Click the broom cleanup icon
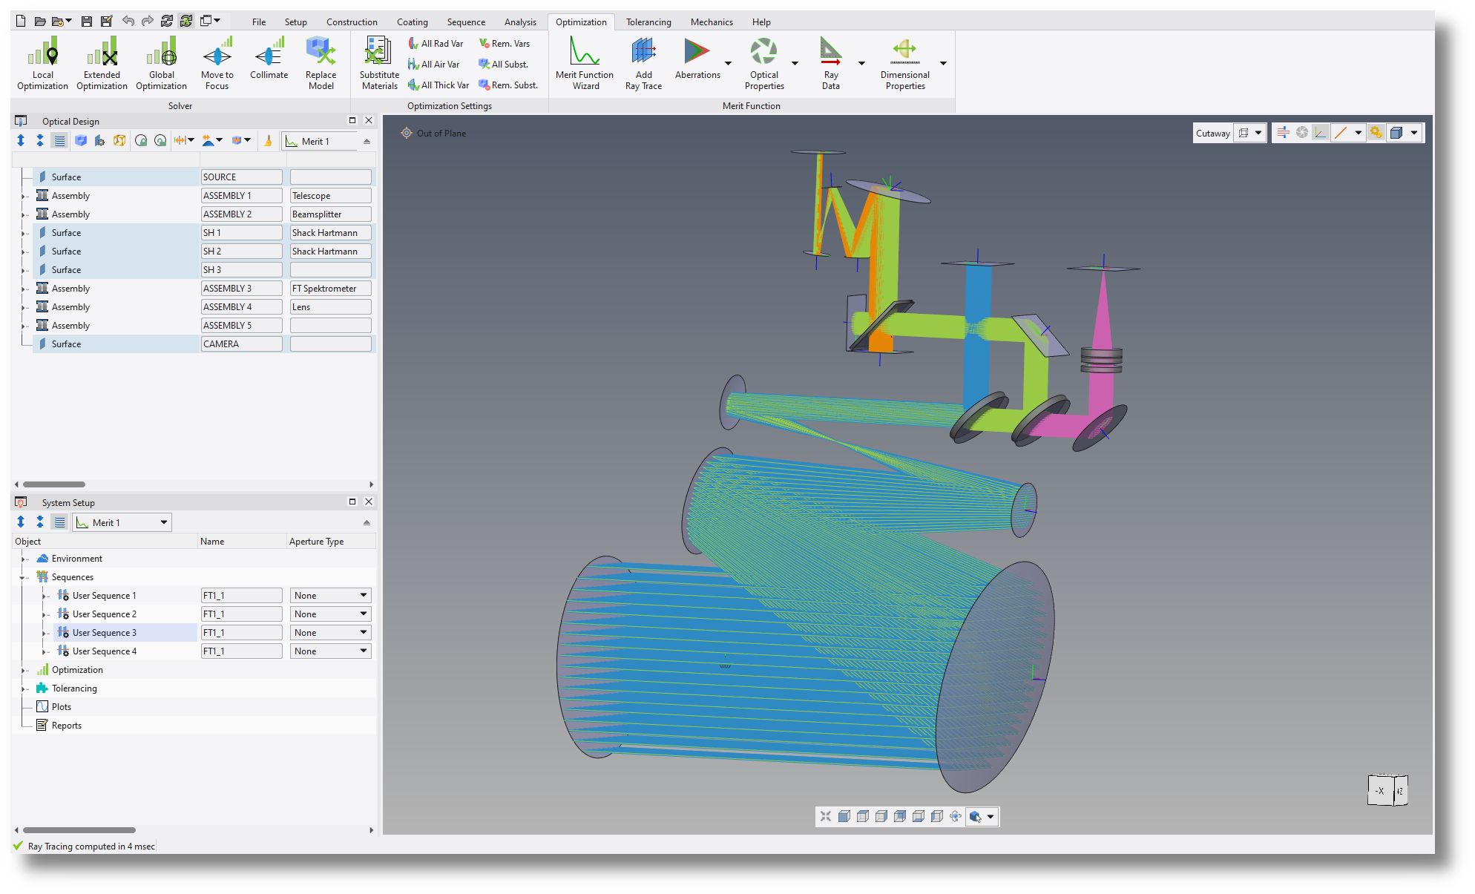The height and width of the screenshot is (894, 1475). [268, 140]
